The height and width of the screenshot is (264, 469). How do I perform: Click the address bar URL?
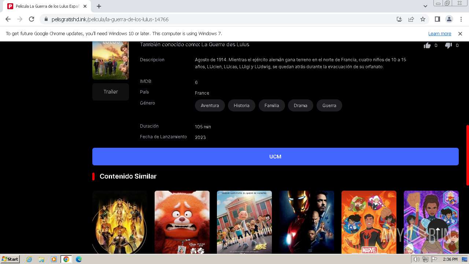coord(110,19)
